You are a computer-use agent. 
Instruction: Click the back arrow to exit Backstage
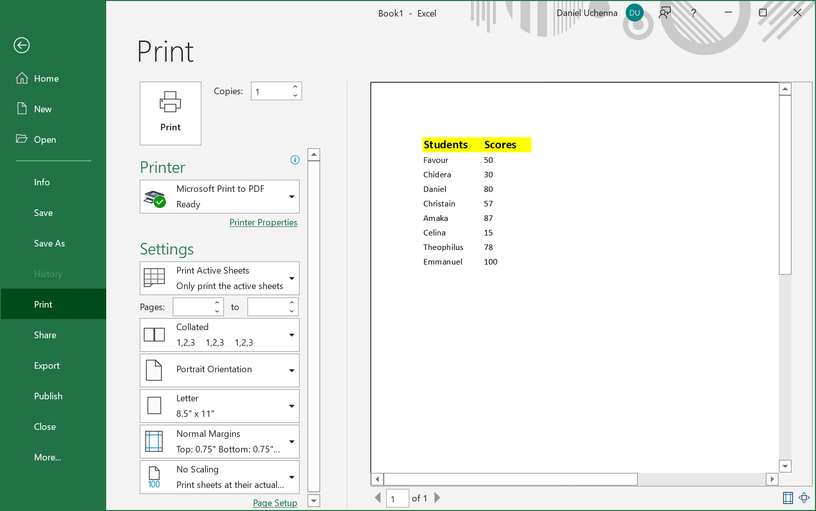(22, 45)
